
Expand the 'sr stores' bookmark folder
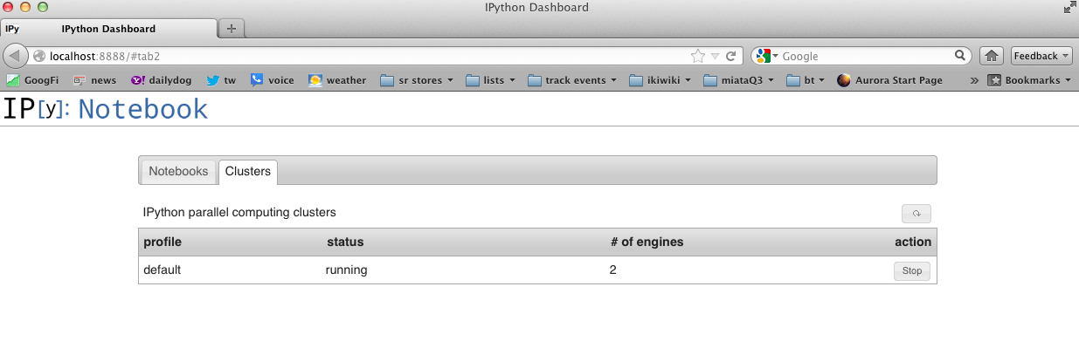click(417, 80)
